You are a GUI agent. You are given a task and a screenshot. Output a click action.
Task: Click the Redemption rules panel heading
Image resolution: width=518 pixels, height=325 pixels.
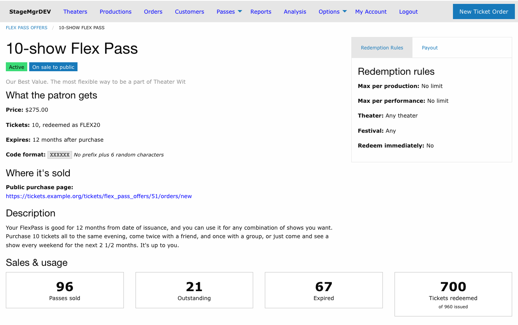pos(396,72)
